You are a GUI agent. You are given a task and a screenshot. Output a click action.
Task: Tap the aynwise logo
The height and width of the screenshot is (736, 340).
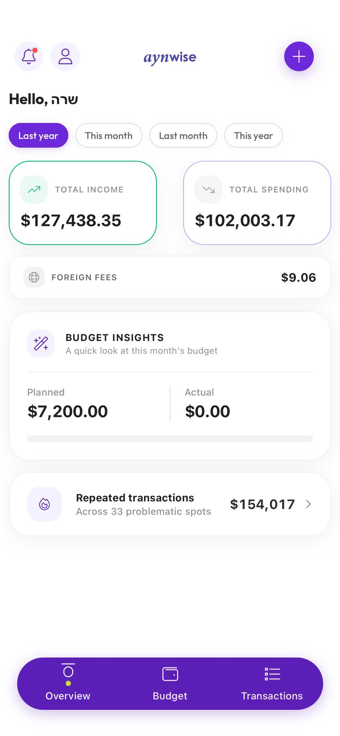(170, 58)
